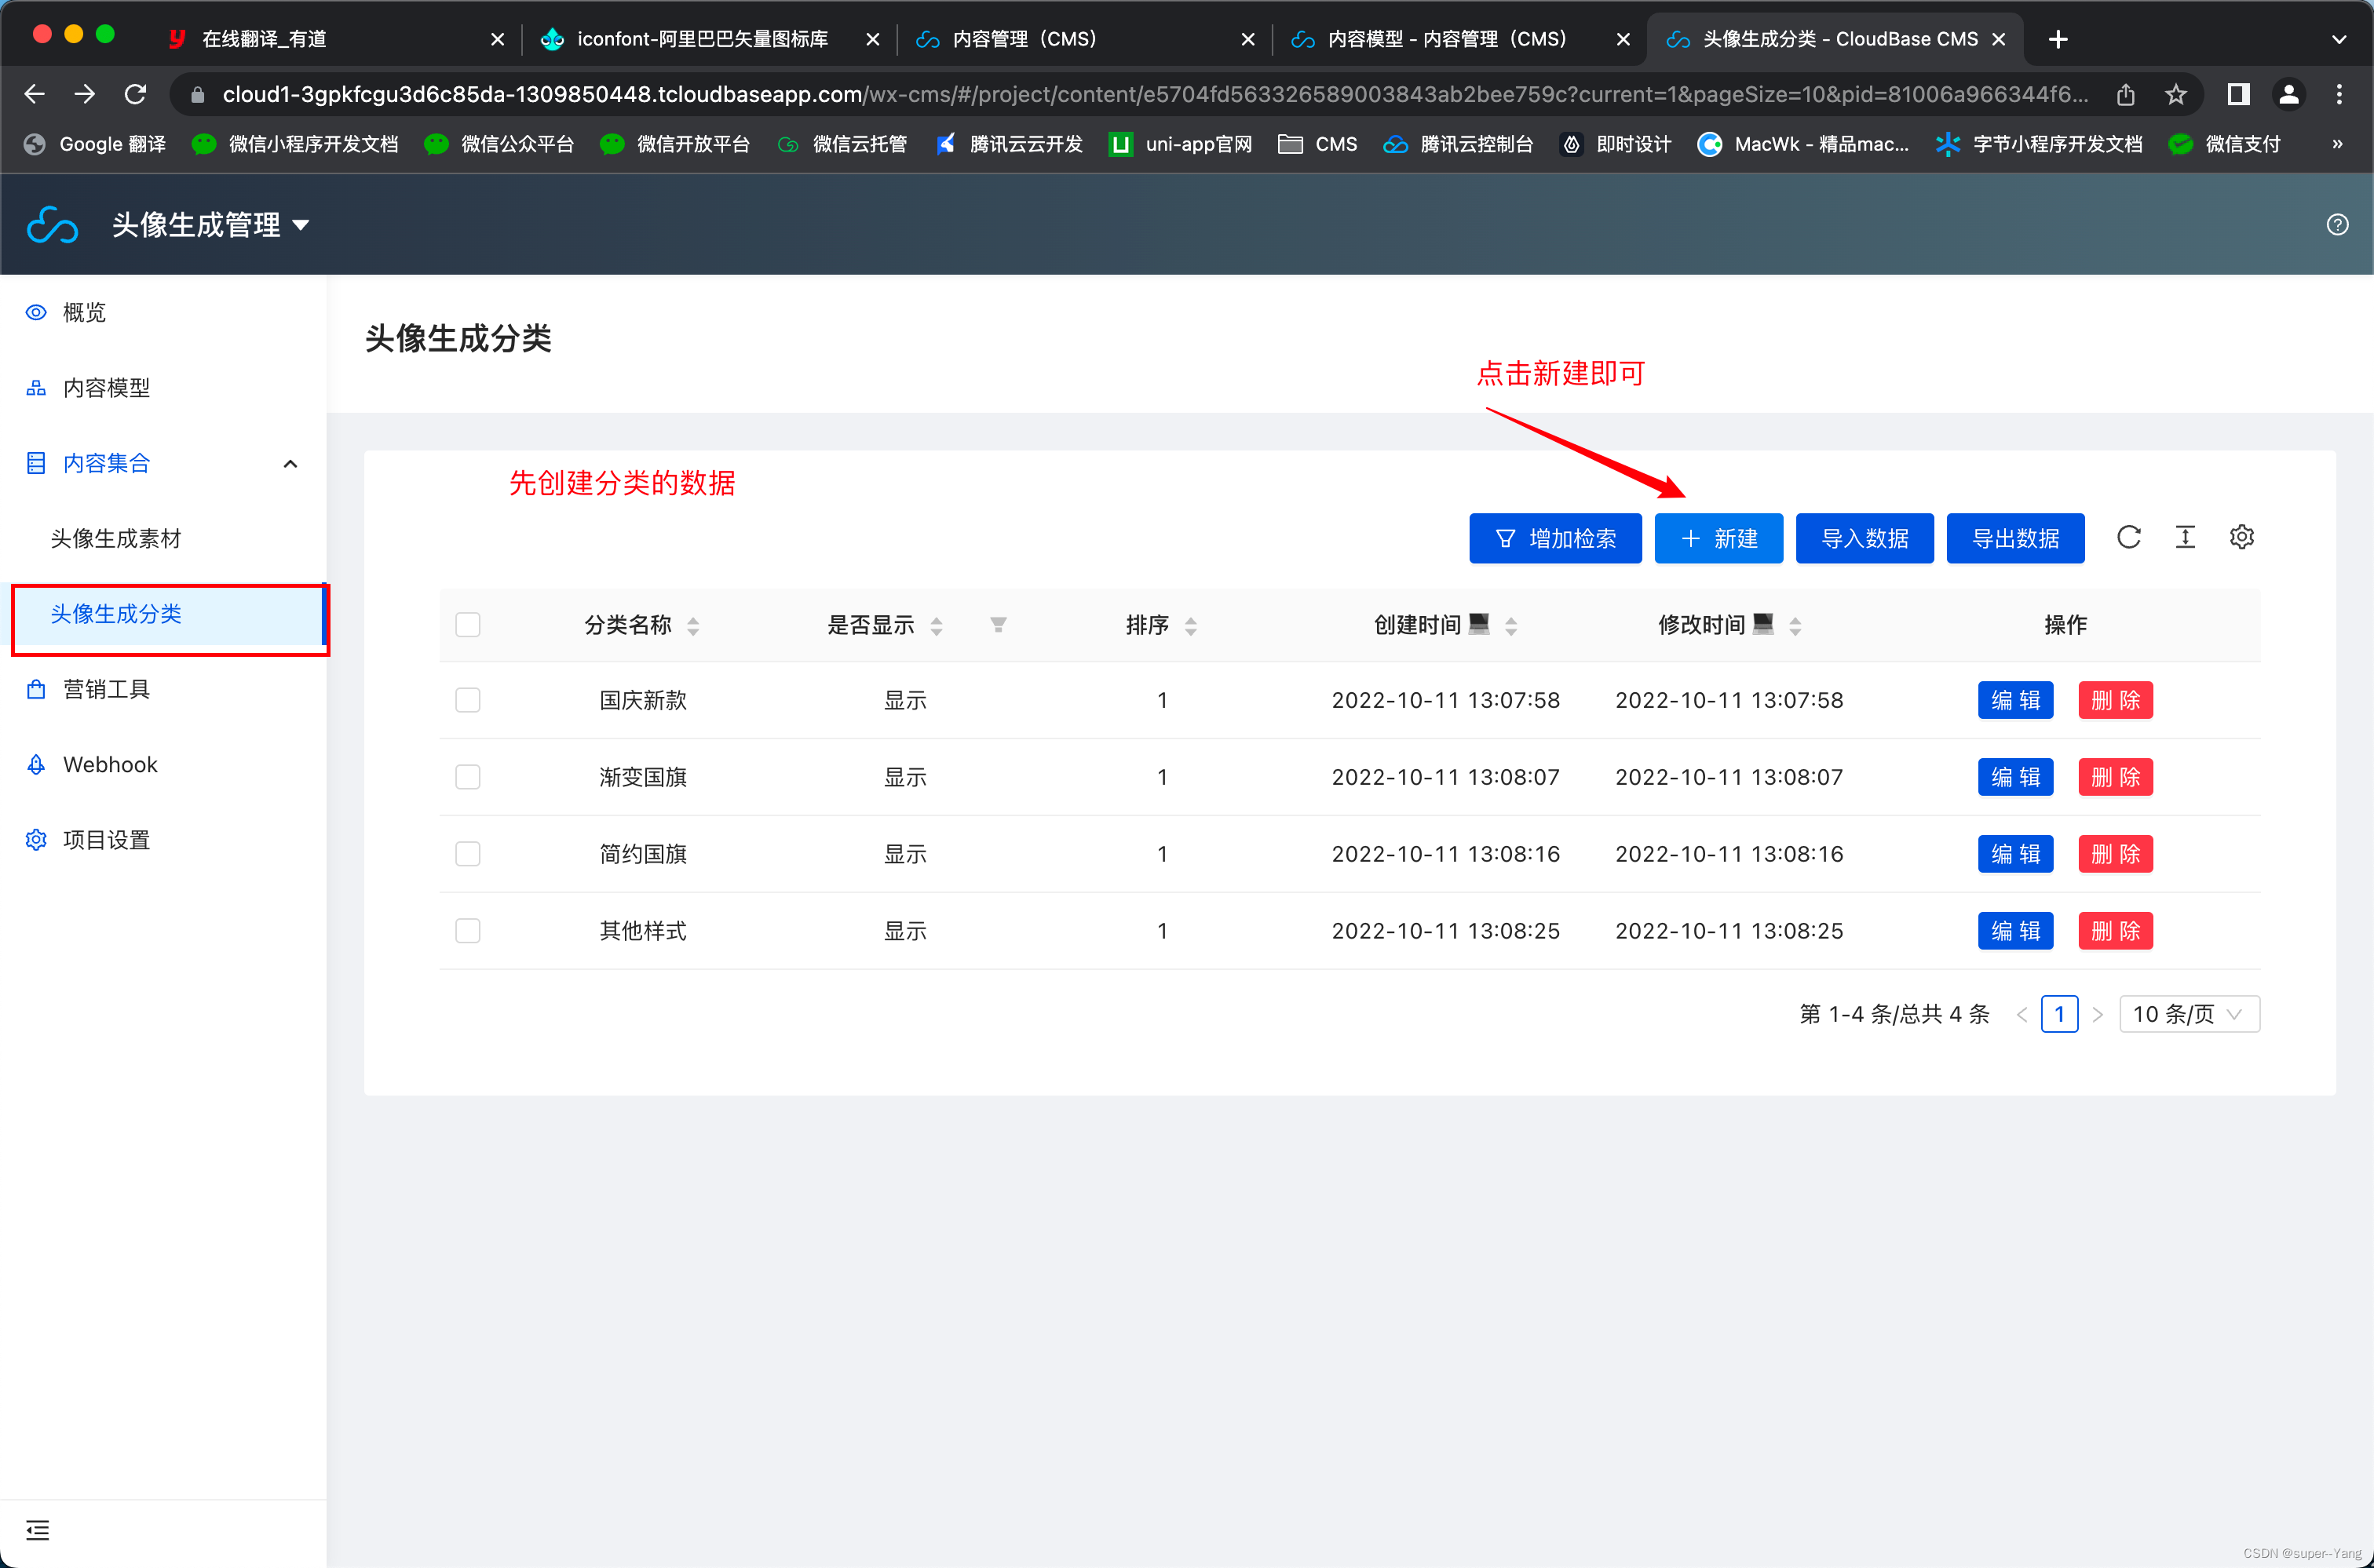Click the 导出数据 button
Image resolution: width=2374 pixels, height=1568 pixels.
pos(2015,539)
